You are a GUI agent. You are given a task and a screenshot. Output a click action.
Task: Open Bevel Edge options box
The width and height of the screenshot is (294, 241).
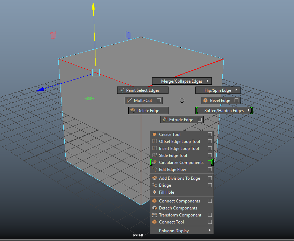click(236, 100)
